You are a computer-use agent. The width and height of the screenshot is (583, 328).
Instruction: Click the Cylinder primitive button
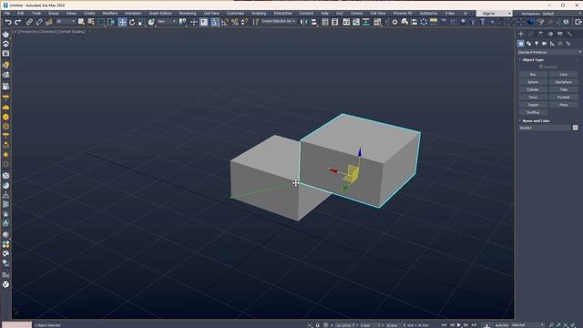coord(533,89)
